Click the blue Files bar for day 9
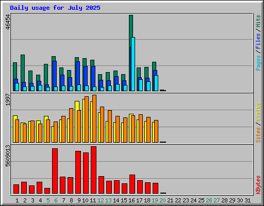This screenshot has width=264, height=206. tap(78, 73)
